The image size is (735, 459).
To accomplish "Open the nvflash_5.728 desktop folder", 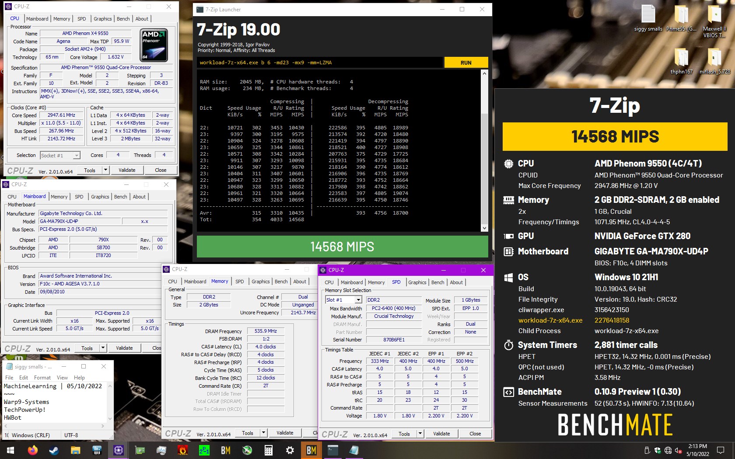I will point(714,60).
